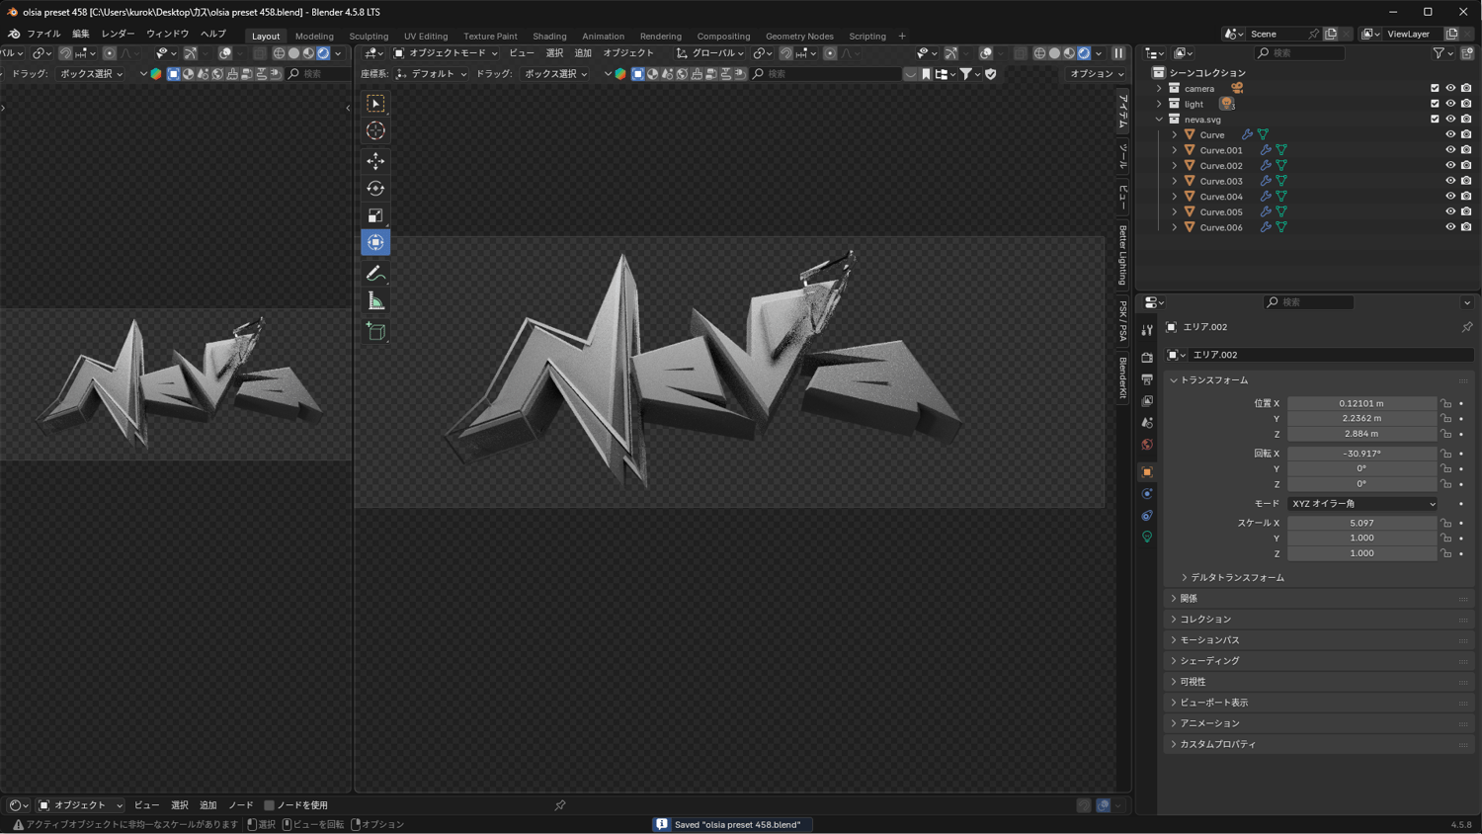Open the Object properties tab icon
This screenshot has width=1482, height=834.
(1147, 471)
